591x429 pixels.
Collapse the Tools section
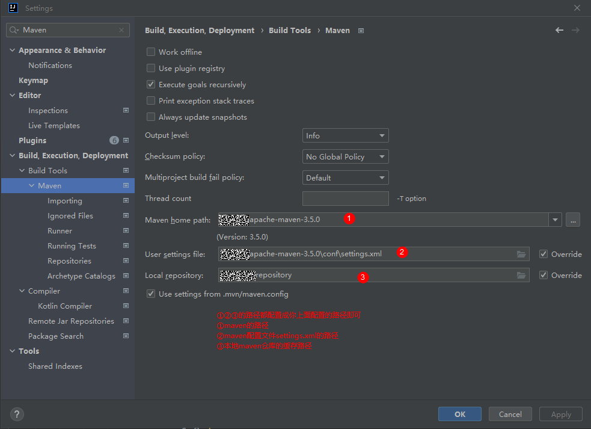point(13,351)
